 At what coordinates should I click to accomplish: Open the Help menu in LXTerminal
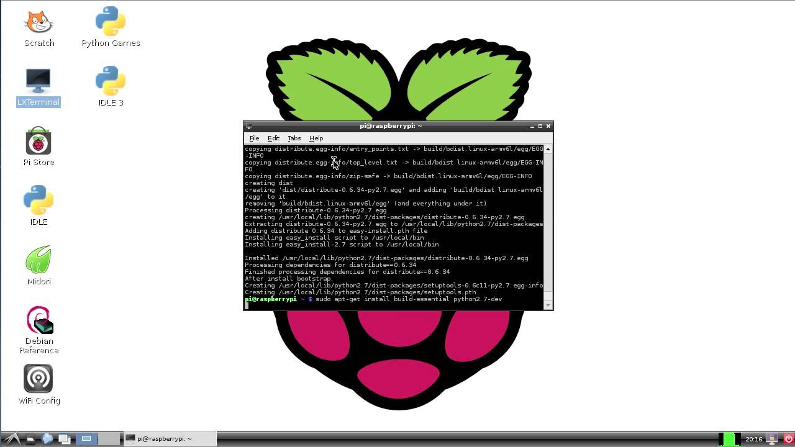(x=316, y=138)
